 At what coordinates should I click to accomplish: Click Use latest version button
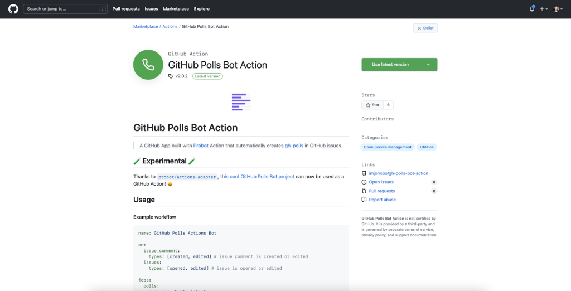pyautogui.click(x=390, y=65)
